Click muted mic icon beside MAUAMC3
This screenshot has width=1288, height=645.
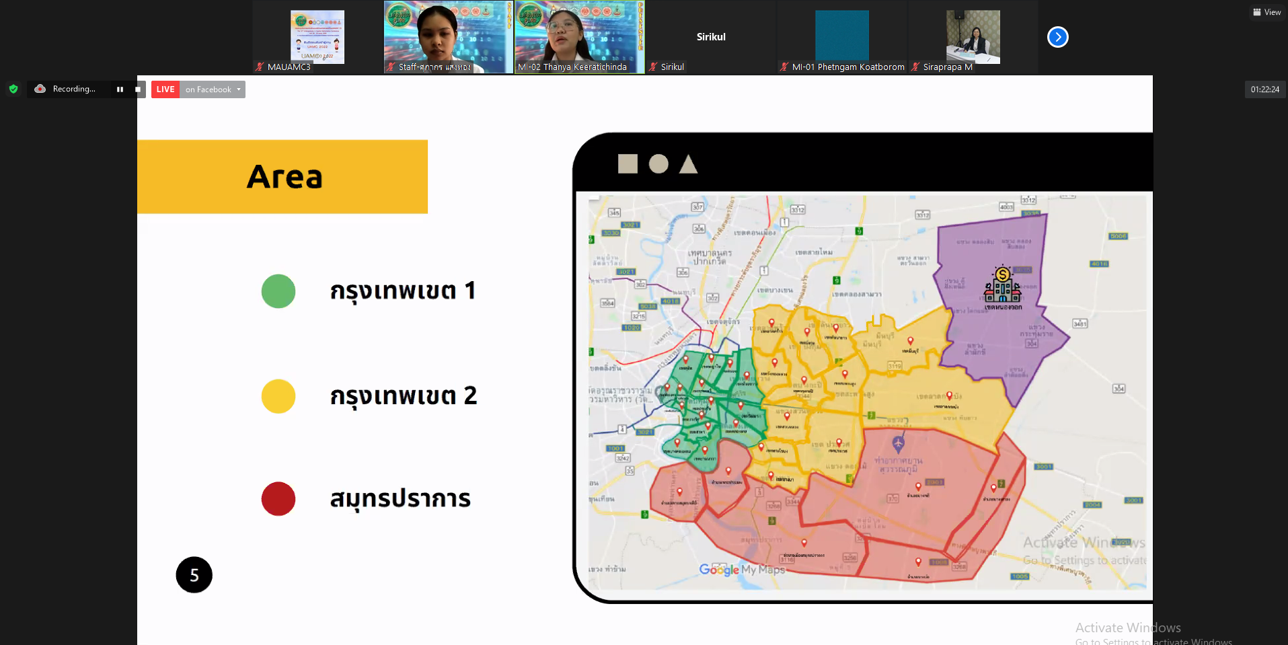tap(260, 67)
